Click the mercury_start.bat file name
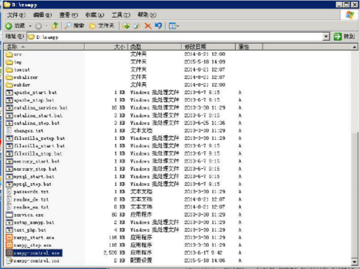The image size is (360, 269). pyautogui.click(x=36, y=161)
